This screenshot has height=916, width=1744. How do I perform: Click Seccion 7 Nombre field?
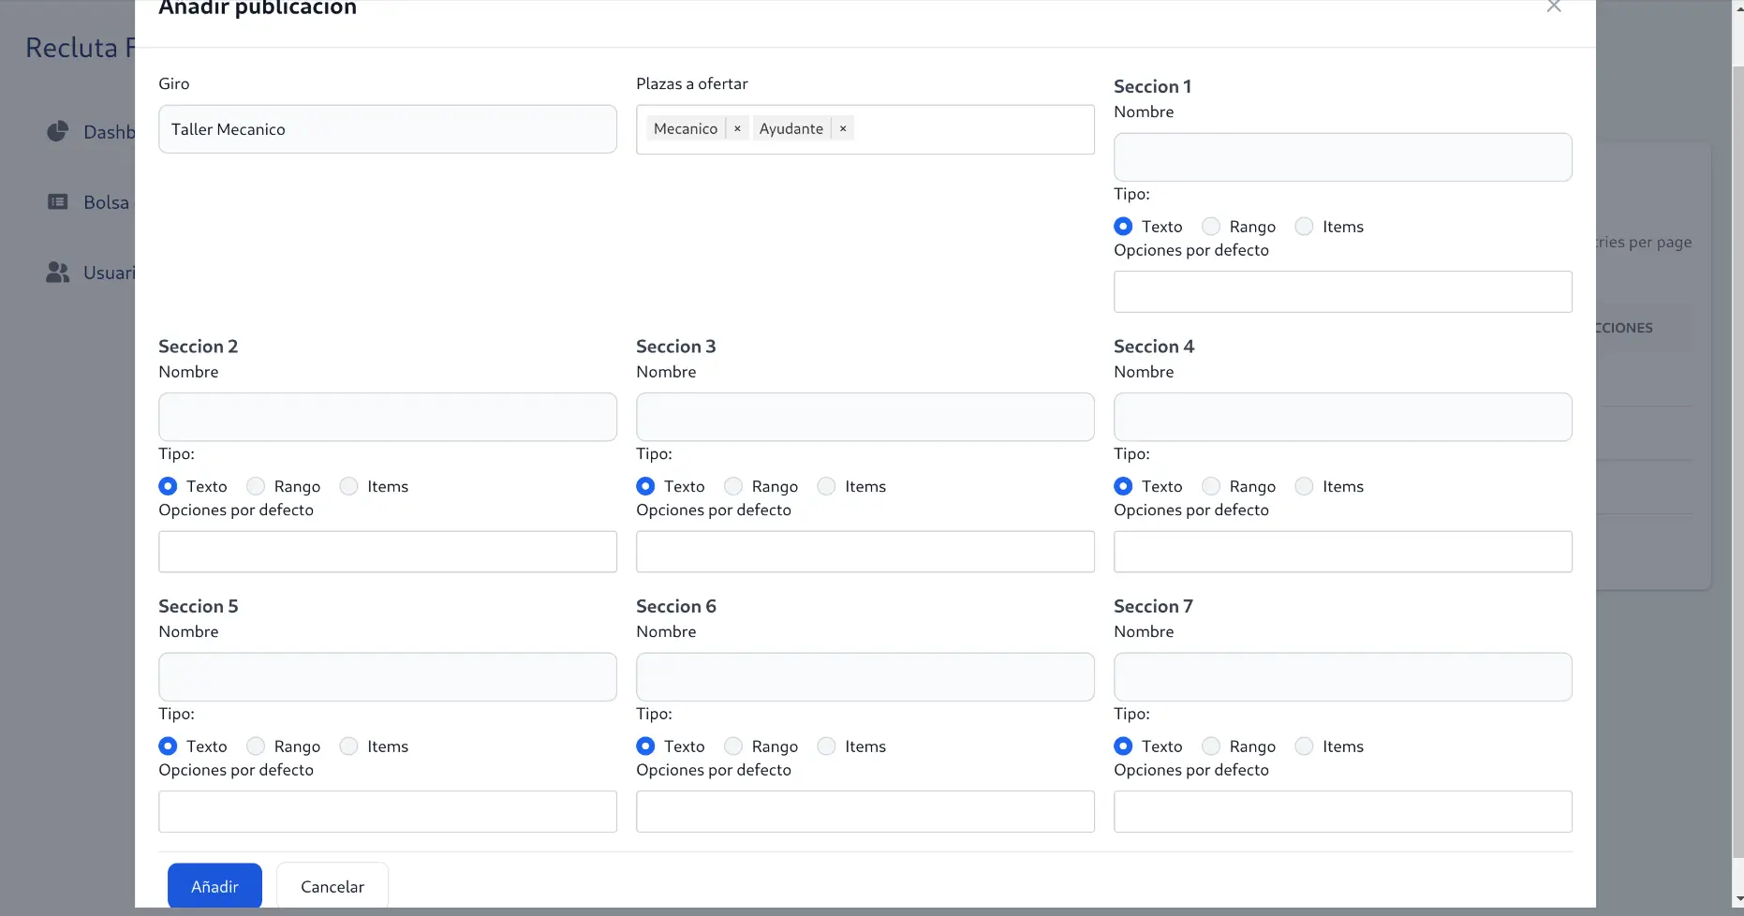coord(1342,677)
